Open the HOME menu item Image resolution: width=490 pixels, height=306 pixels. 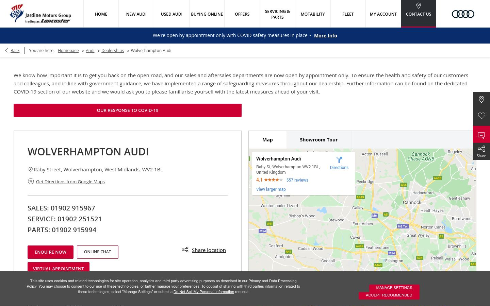(101, 14)
